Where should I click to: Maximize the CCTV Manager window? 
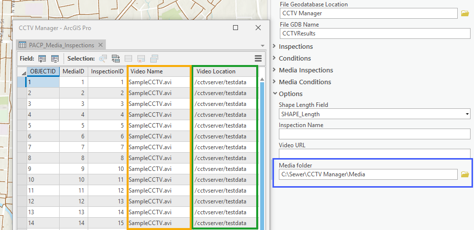236,28
